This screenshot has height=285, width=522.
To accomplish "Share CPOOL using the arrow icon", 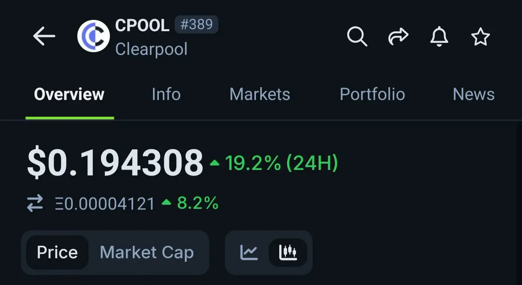I will [x=398, y=36].
